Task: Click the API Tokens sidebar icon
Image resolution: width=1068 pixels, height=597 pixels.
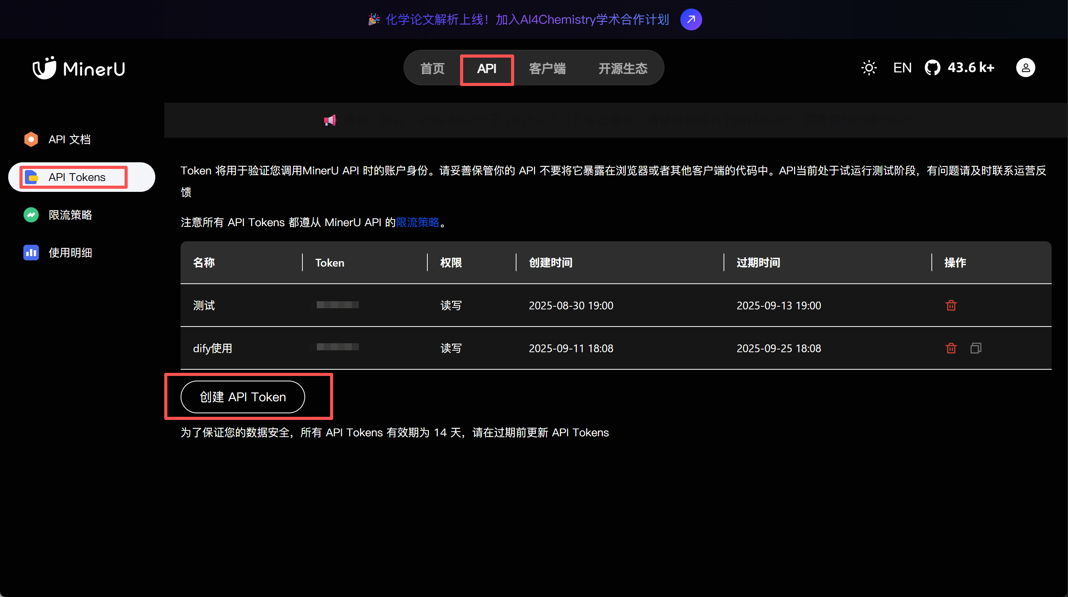Action: tap(31, 177)
